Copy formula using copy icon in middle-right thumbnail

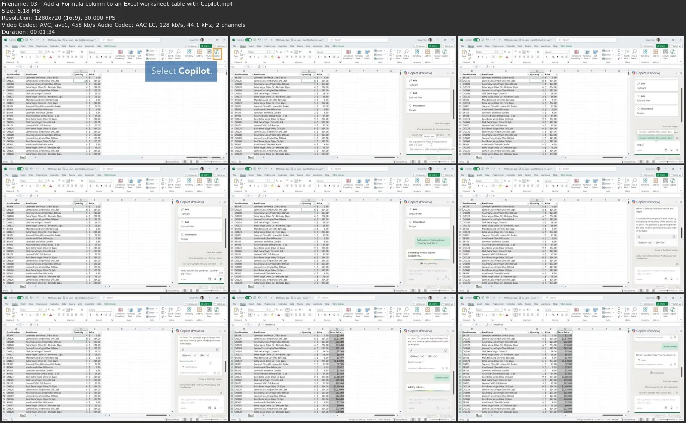coord(674,236)
